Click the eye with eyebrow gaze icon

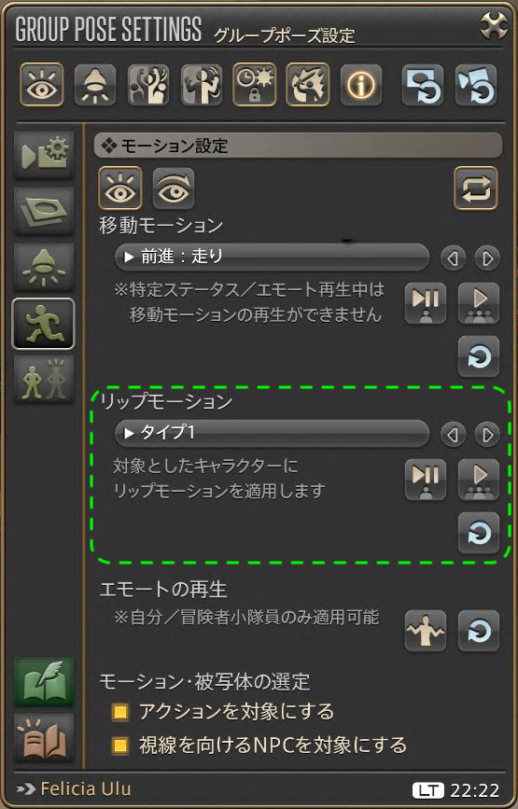(174, 188)
